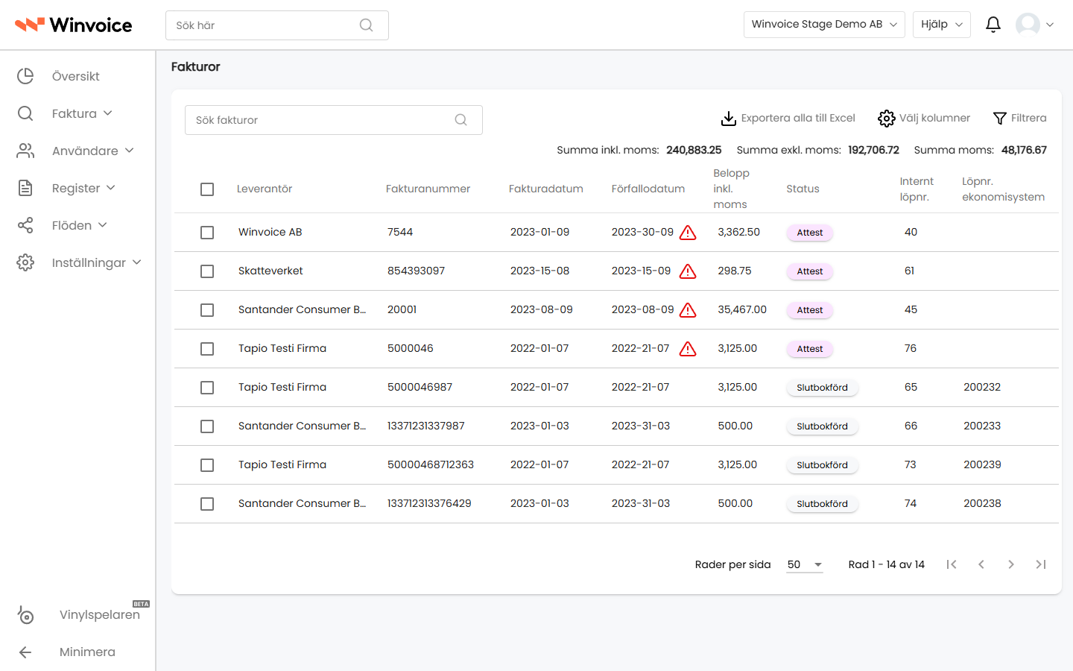
Task: Click the warning icon for invoice 5000046
Action: [688, 349]
